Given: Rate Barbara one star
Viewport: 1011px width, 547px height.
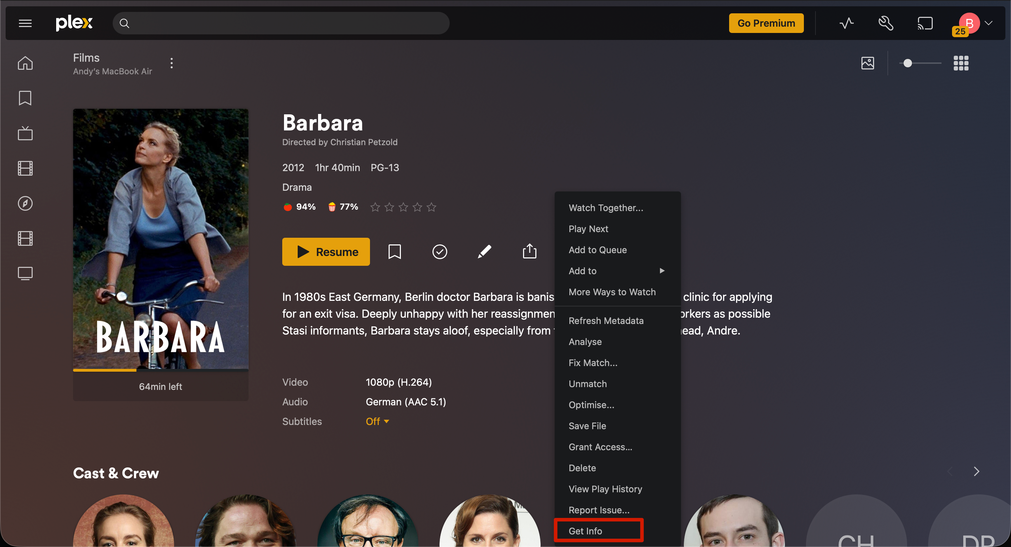Looking at the screenshot, I should click(x=375, y=207).
